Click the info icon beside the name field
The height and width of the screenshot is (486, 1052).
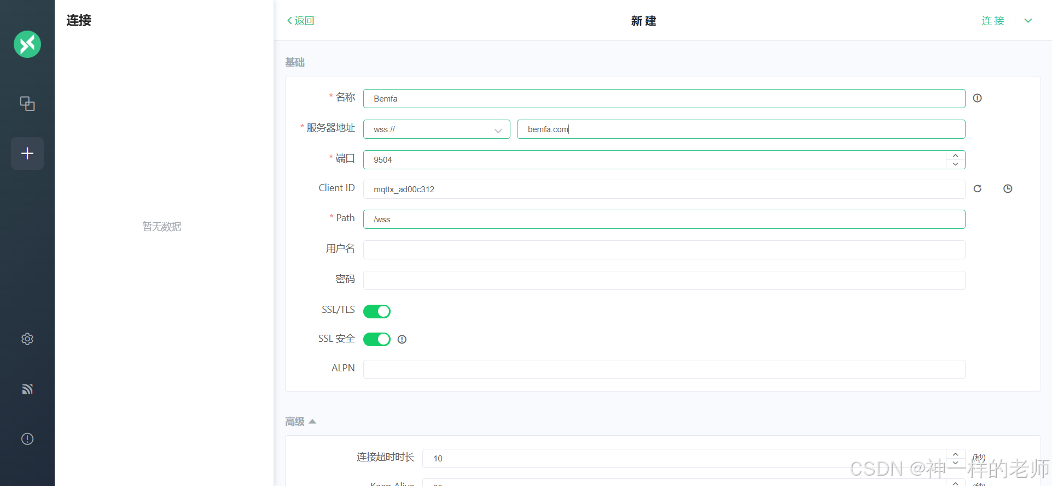tap(977, 98)
